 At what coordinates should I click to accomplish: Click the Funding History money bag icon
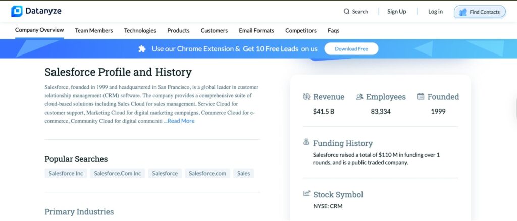point(306,142)
